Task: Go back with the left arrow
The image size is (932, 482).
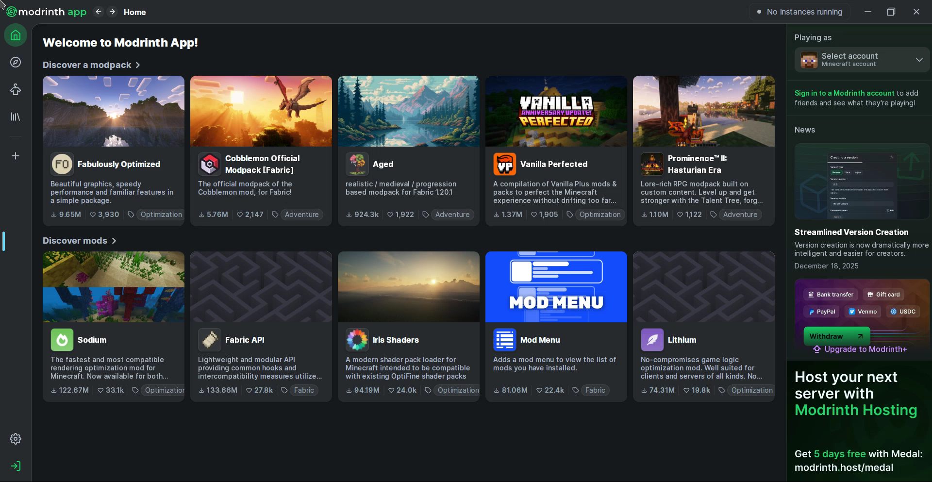Action: (x=99, y=12)
